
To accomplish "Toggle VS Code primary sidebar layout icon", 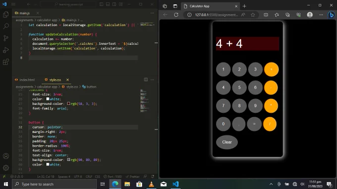I will (x=101, y=4).
